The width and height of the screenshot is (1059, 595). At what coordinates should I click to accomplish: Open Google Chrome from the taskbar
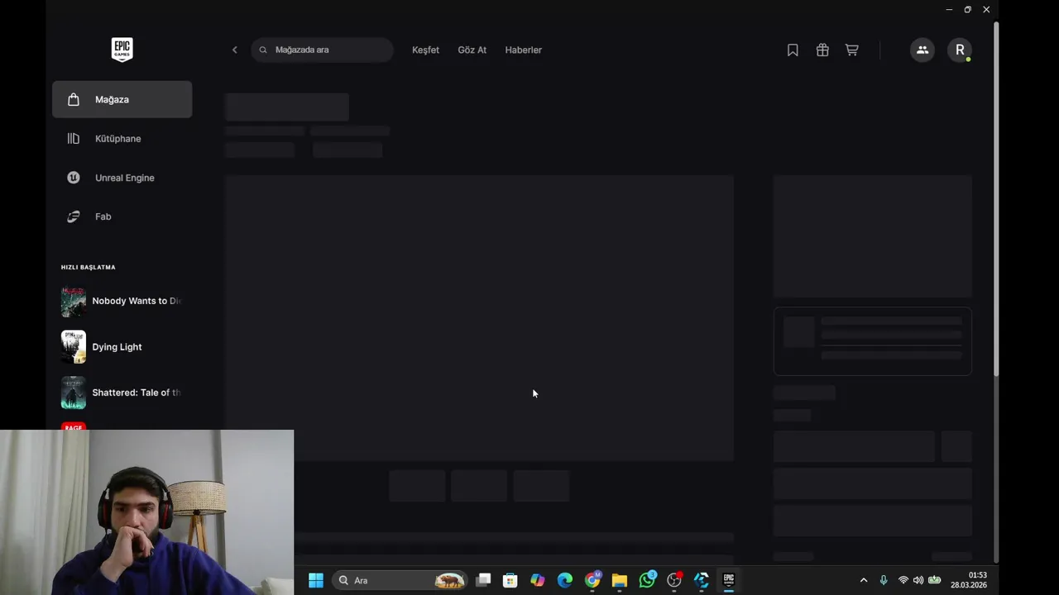pos(592,580)
